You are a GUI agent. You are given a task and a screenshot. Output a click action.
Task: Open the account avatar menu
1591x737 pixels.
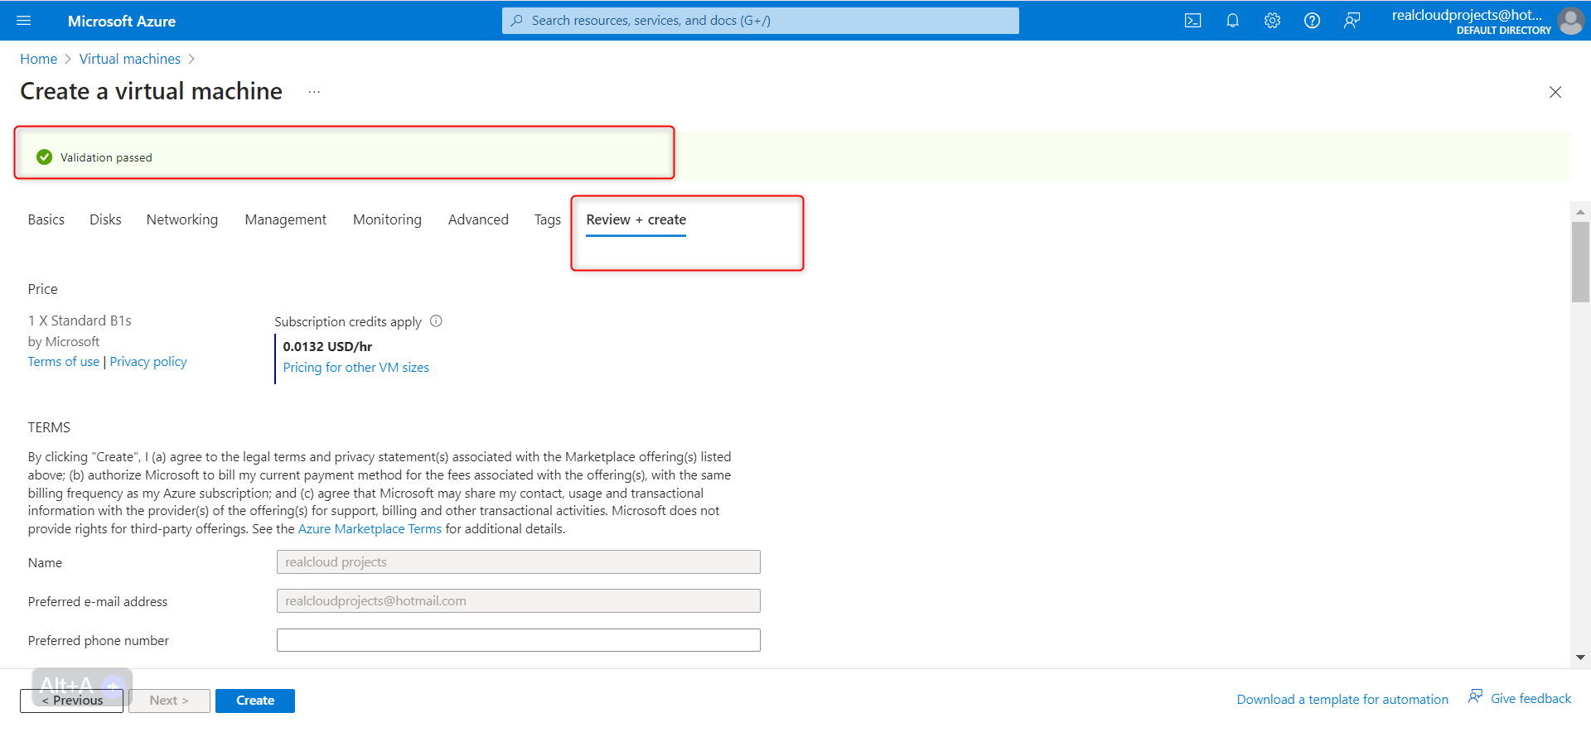pyautogui.click(x=1570, y=21)
